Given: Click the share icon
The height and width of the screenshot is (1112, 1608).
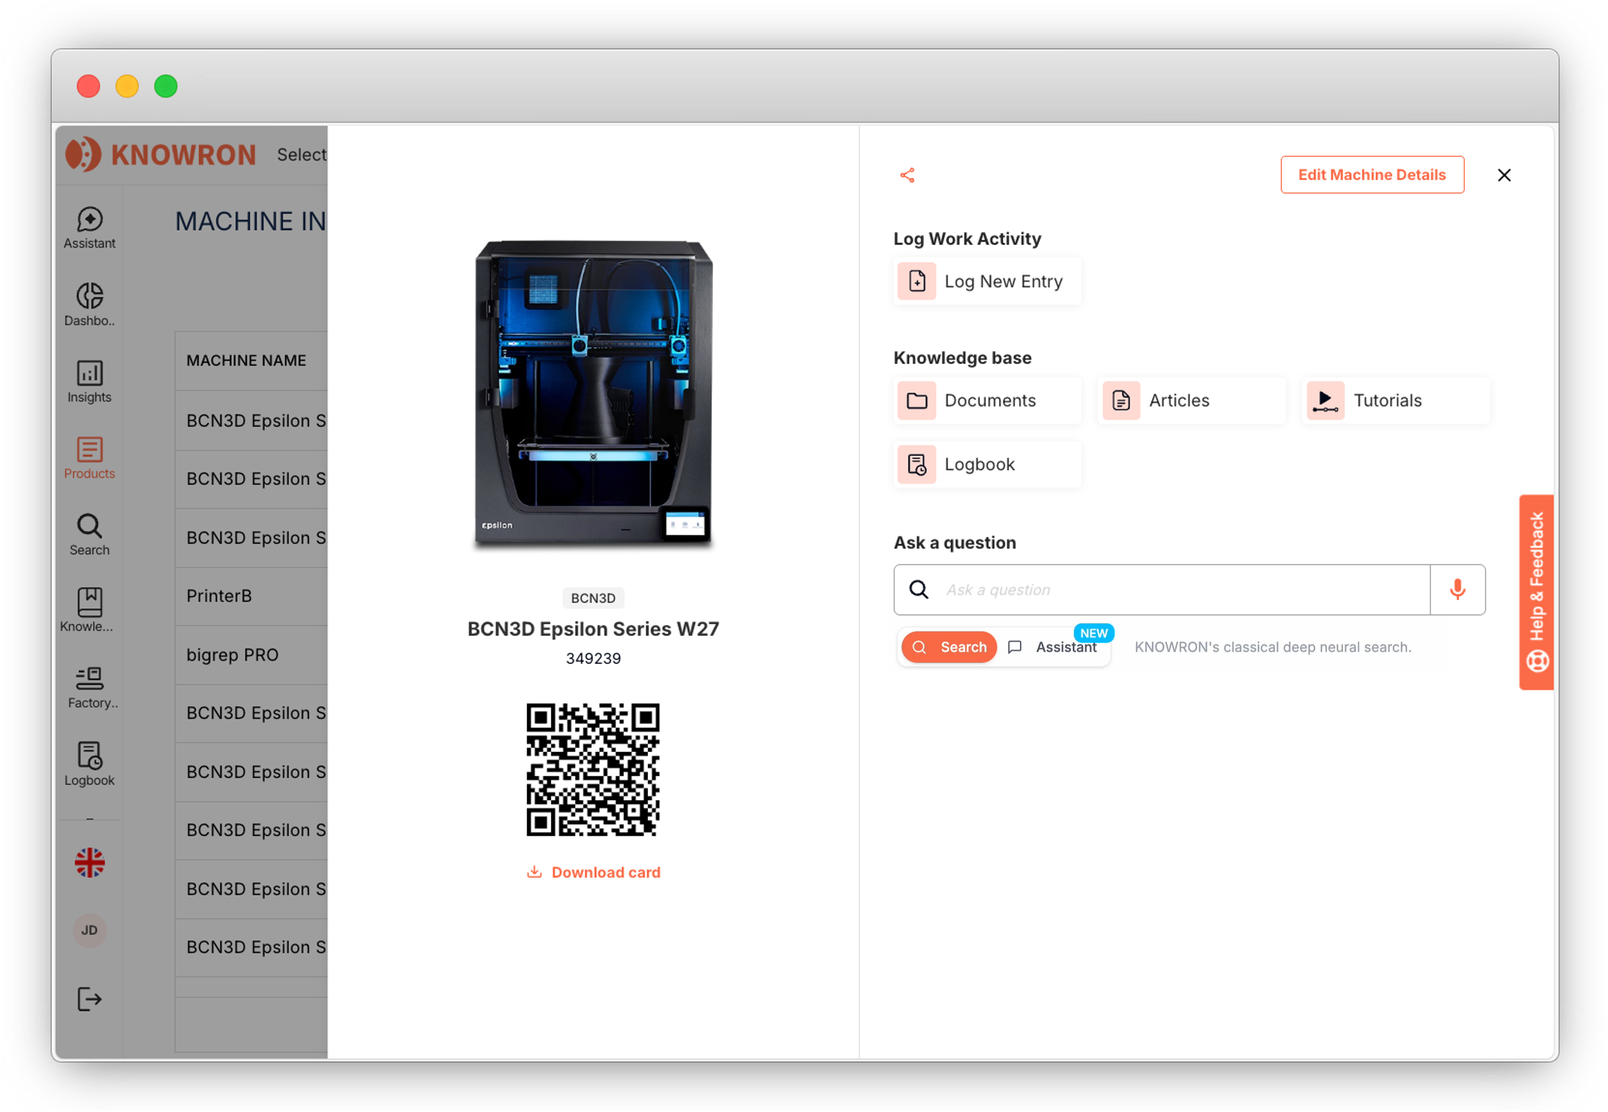Looking at the screenshot, I should click(907, 175).
